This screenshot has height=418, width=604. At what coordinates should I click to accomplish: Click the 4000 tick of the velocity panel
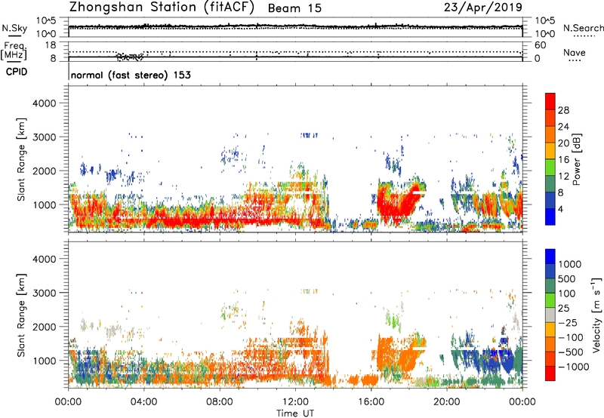[44, 259]
